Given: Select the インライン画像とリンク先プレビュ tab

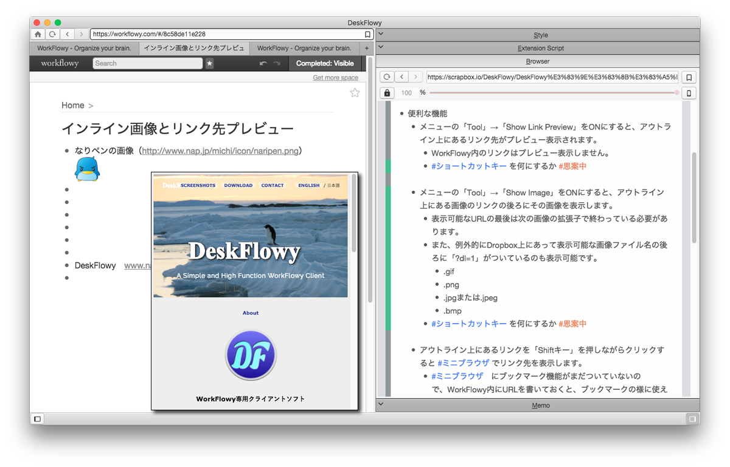Looking at the screenshot, I should point(194,48).
